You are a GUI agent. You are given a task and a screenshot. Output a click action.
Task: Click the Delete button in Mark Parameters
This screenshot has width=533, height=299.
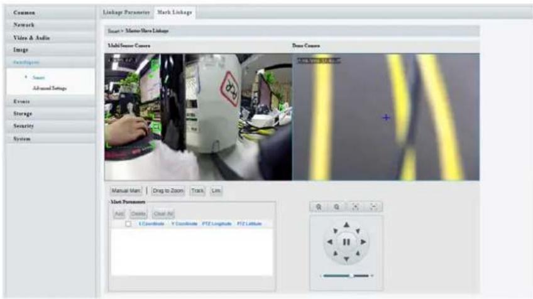tap(138, 214)
